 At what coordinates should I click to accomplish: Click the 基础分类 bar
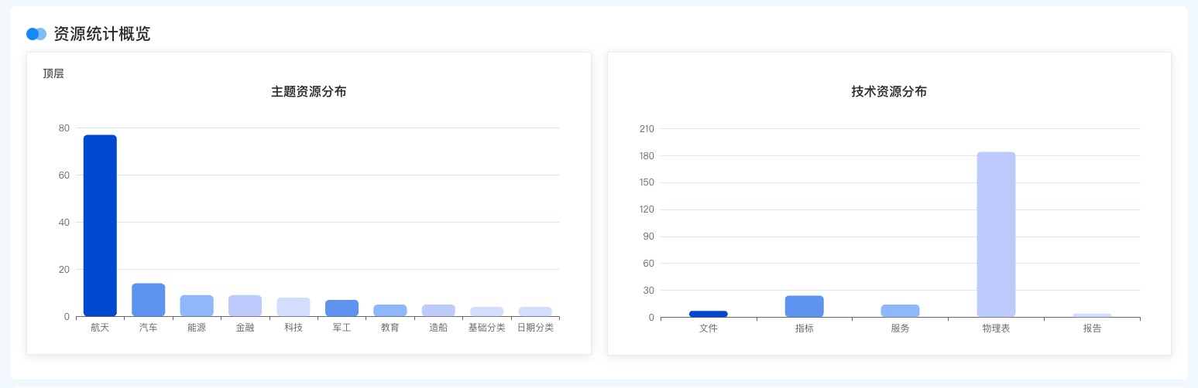487,311
